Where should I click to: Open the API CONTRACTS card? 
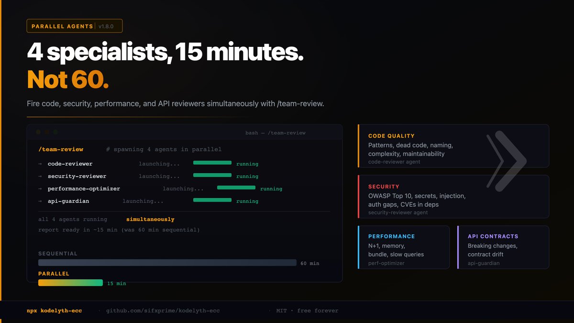pos(503,247)
